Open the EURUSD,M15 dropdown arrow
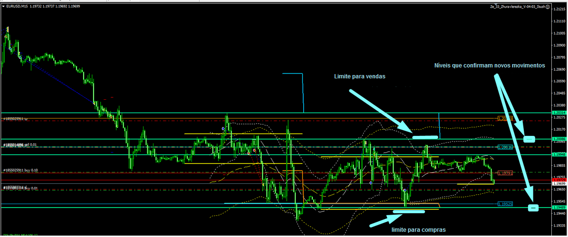This screenshot has width=568, height=237. pyautogui.click(x=3, y=7)
